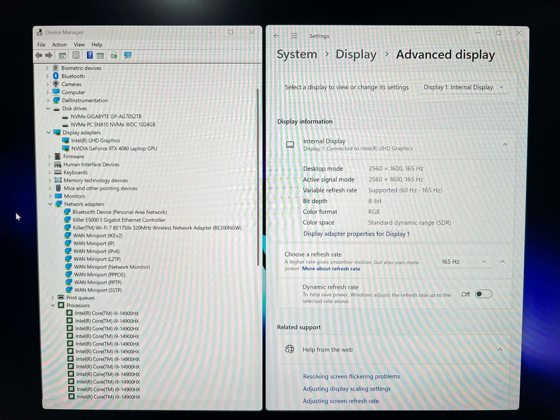The image size is (560, 420).
Task: Open the Settings hamburger navigation menu
Action: [x=295, y=36]
